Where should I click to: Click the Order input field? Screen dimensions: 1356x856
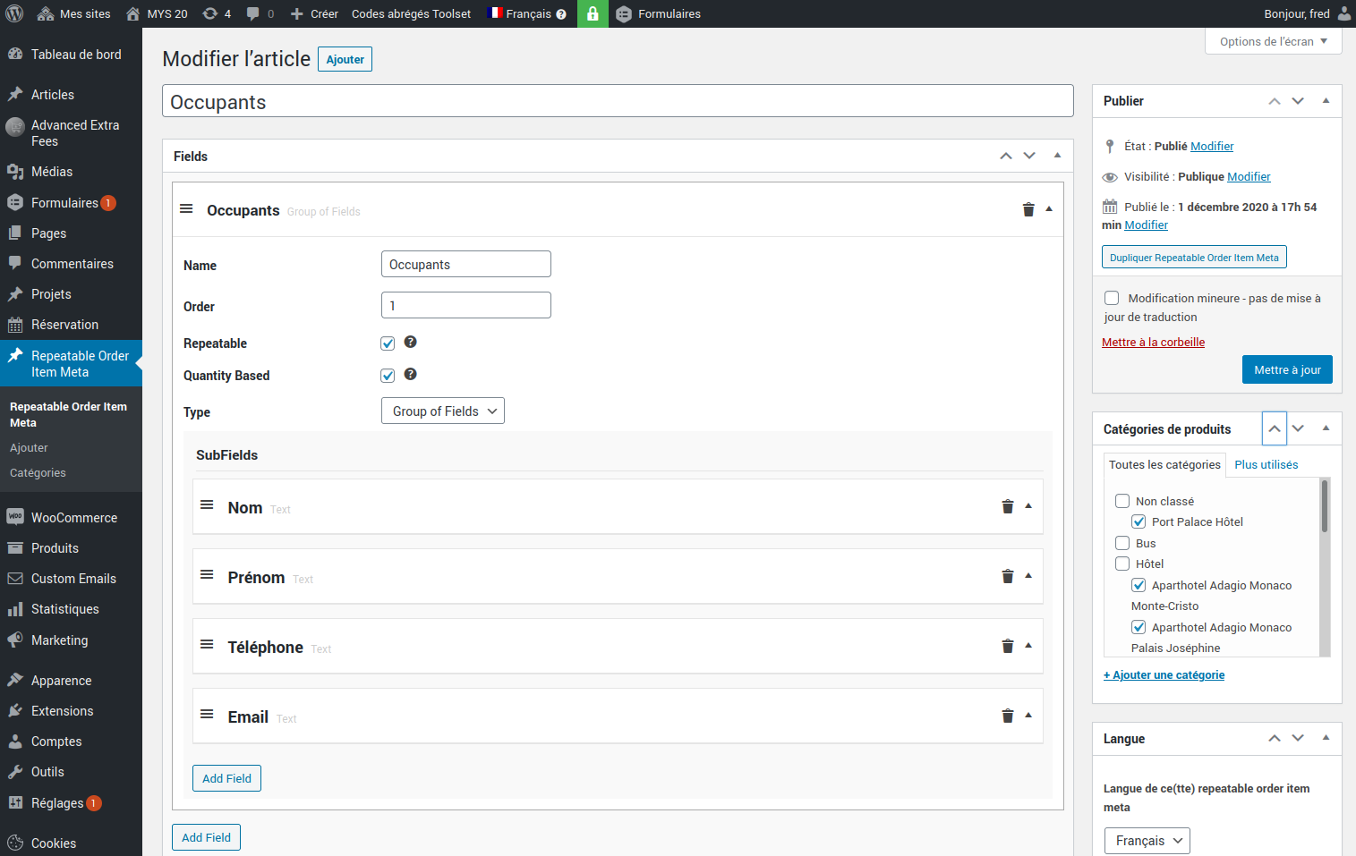[465, 305]
